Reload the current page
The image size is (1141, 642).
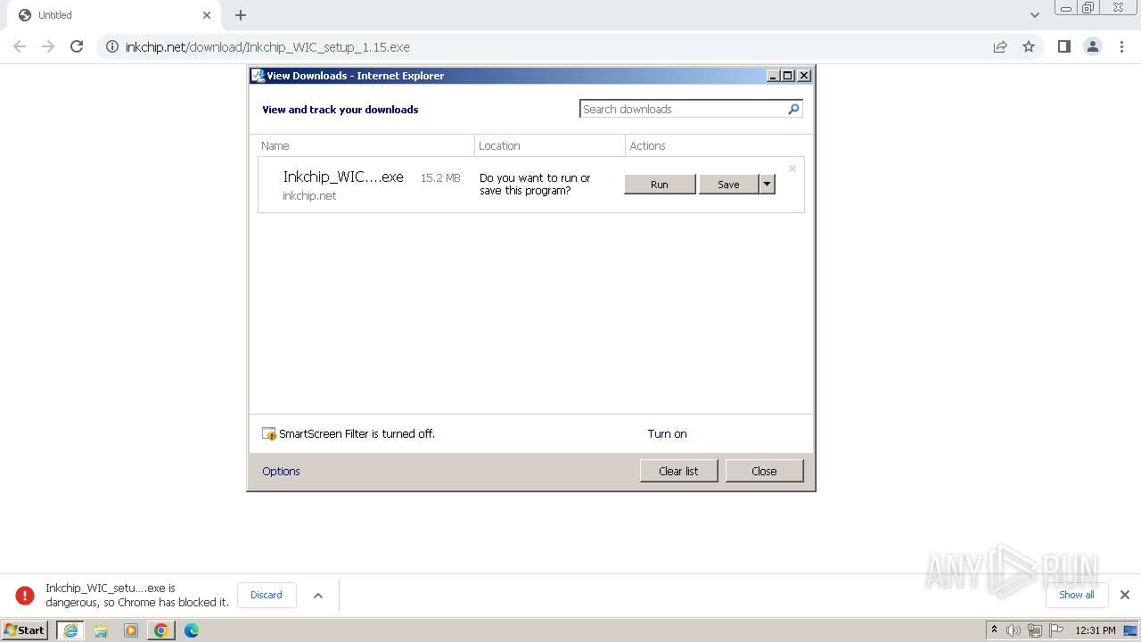pos(77,46)
